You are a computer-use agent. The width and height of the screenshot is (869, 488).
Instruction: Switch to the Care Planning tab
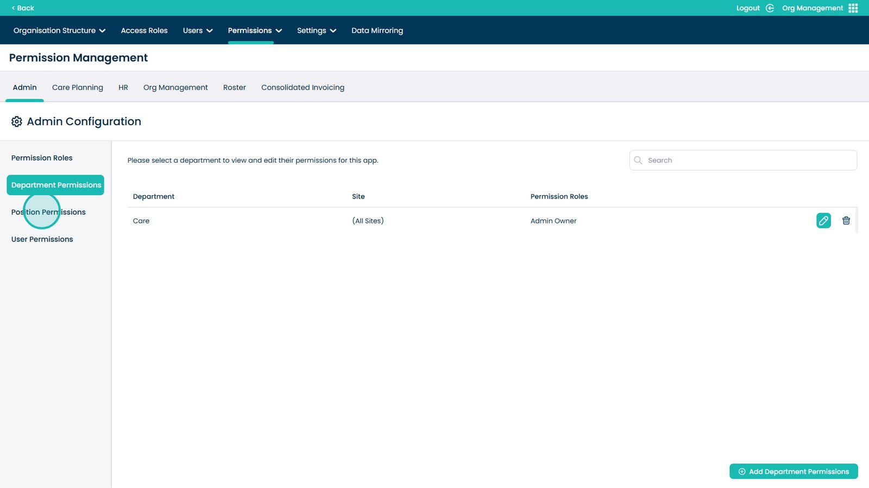pyautogui.click(x=78, y=87)
